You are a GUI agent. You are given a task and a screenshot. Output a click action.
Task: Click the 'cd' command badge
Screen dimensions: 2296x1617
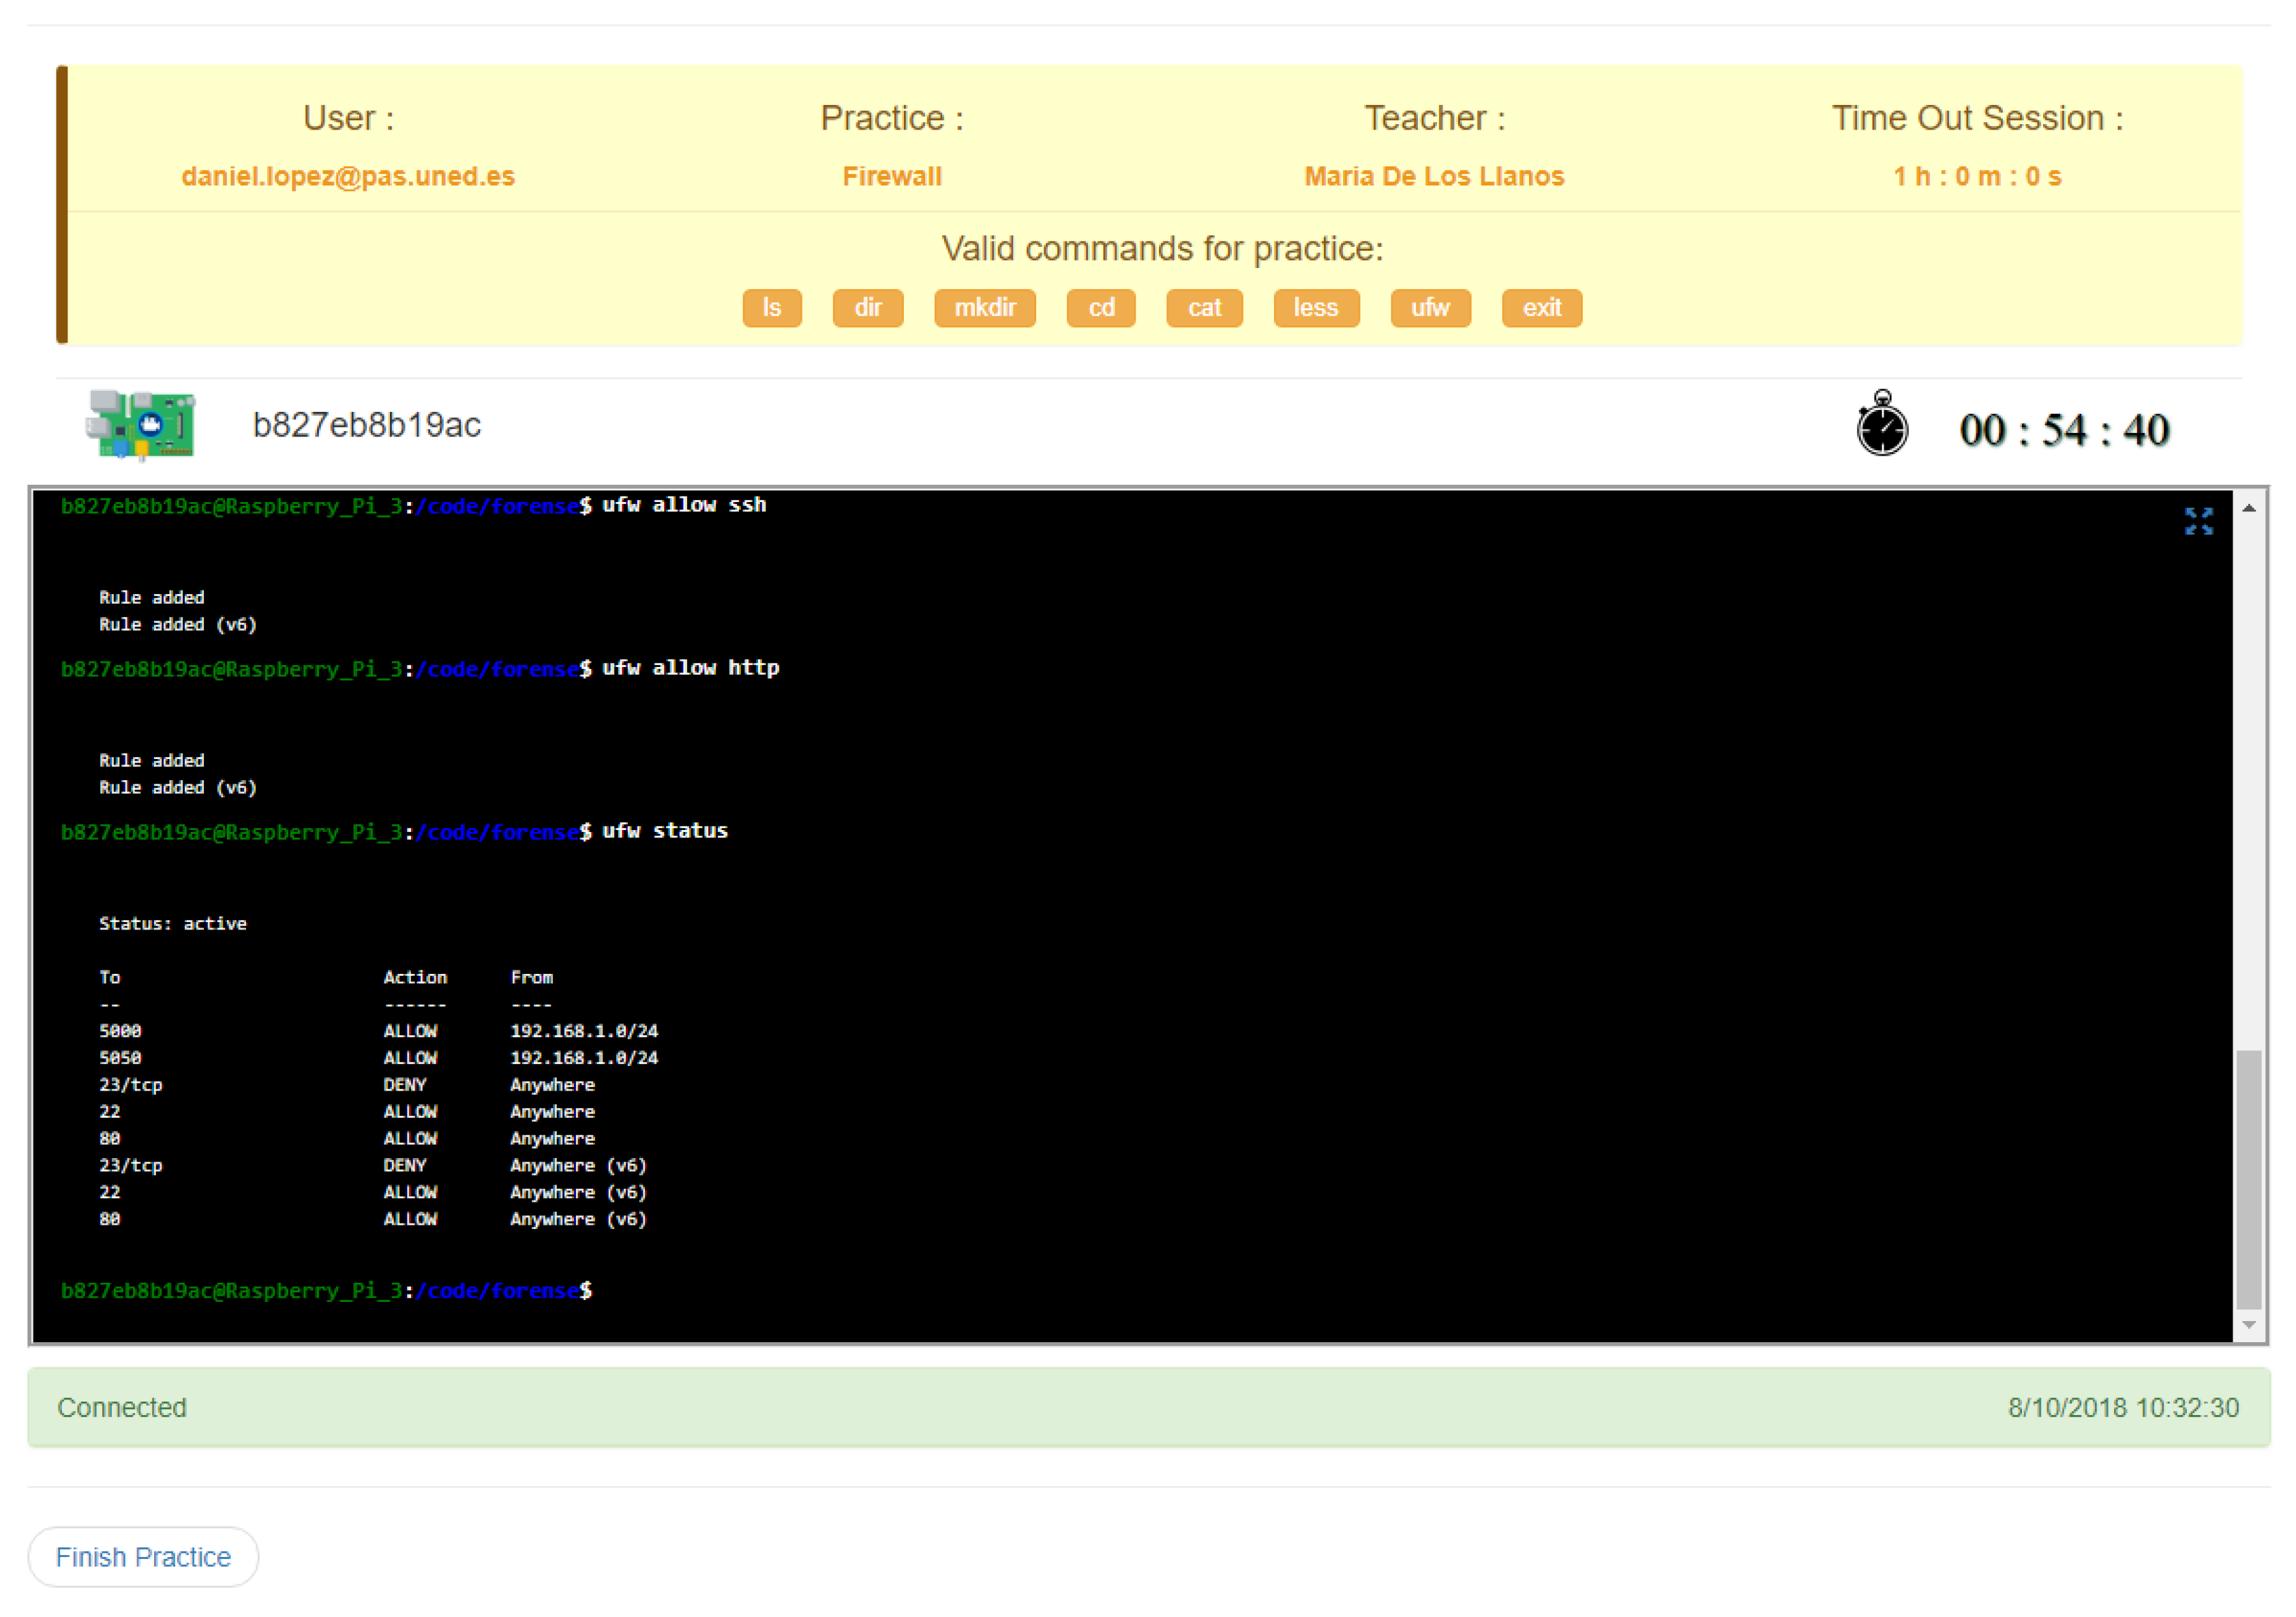point(1101,308)
